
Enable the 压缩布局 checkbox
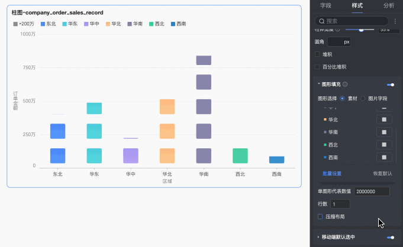click(x=320, y=217)
